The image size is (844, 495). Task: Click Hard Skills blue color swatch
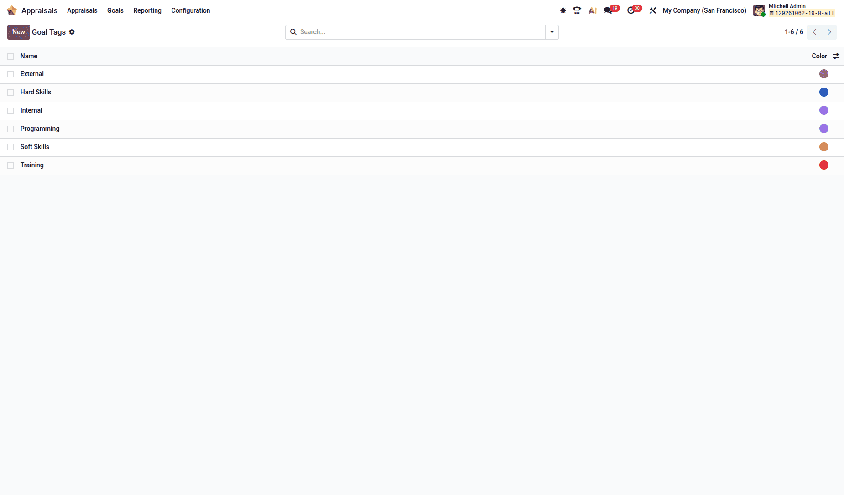click(824, 92)
